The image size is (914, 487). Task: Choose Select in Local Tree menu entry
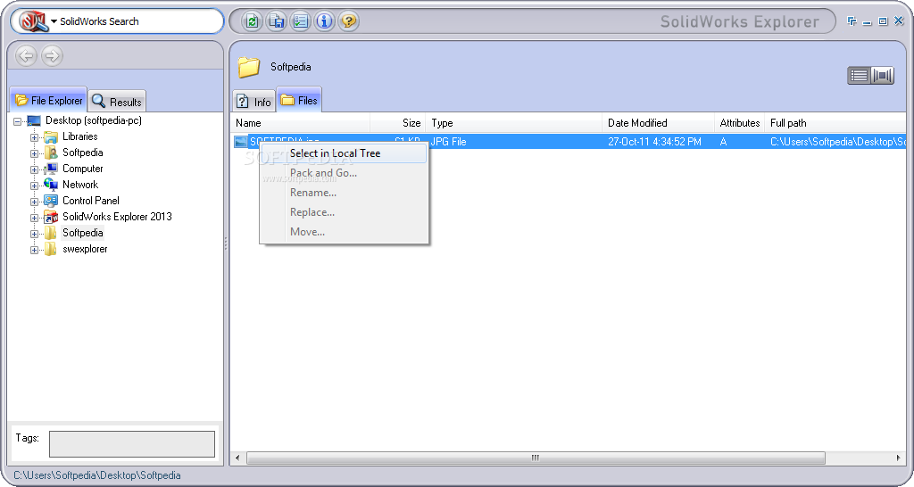344,153
